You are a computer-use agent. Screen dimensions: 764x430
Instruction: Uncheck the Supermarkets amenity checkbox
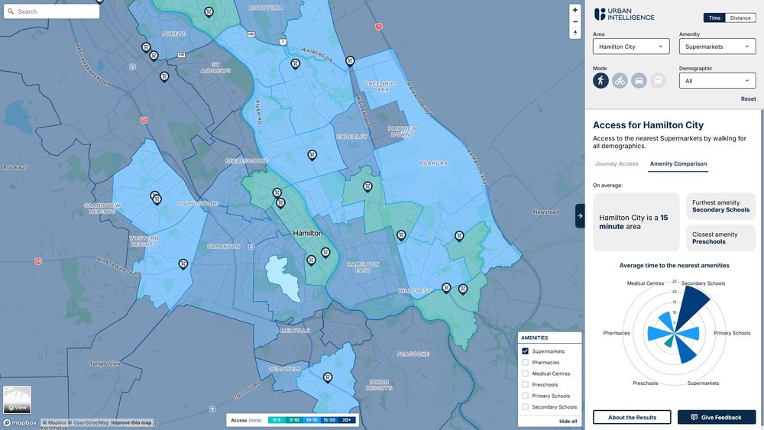click(x=526, y=351)
